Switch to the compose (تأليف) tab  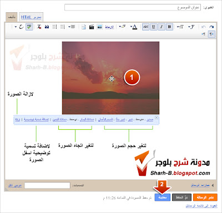(x=12, y=17)
